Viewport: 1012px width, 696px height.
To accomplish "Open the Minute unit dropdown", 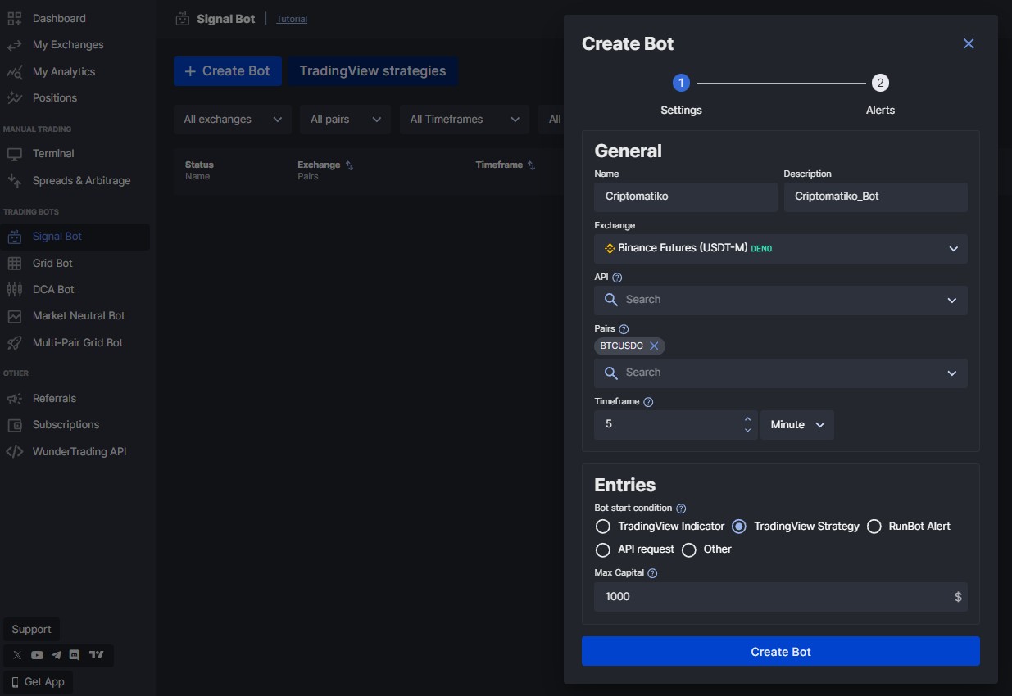I will [796, 425].
